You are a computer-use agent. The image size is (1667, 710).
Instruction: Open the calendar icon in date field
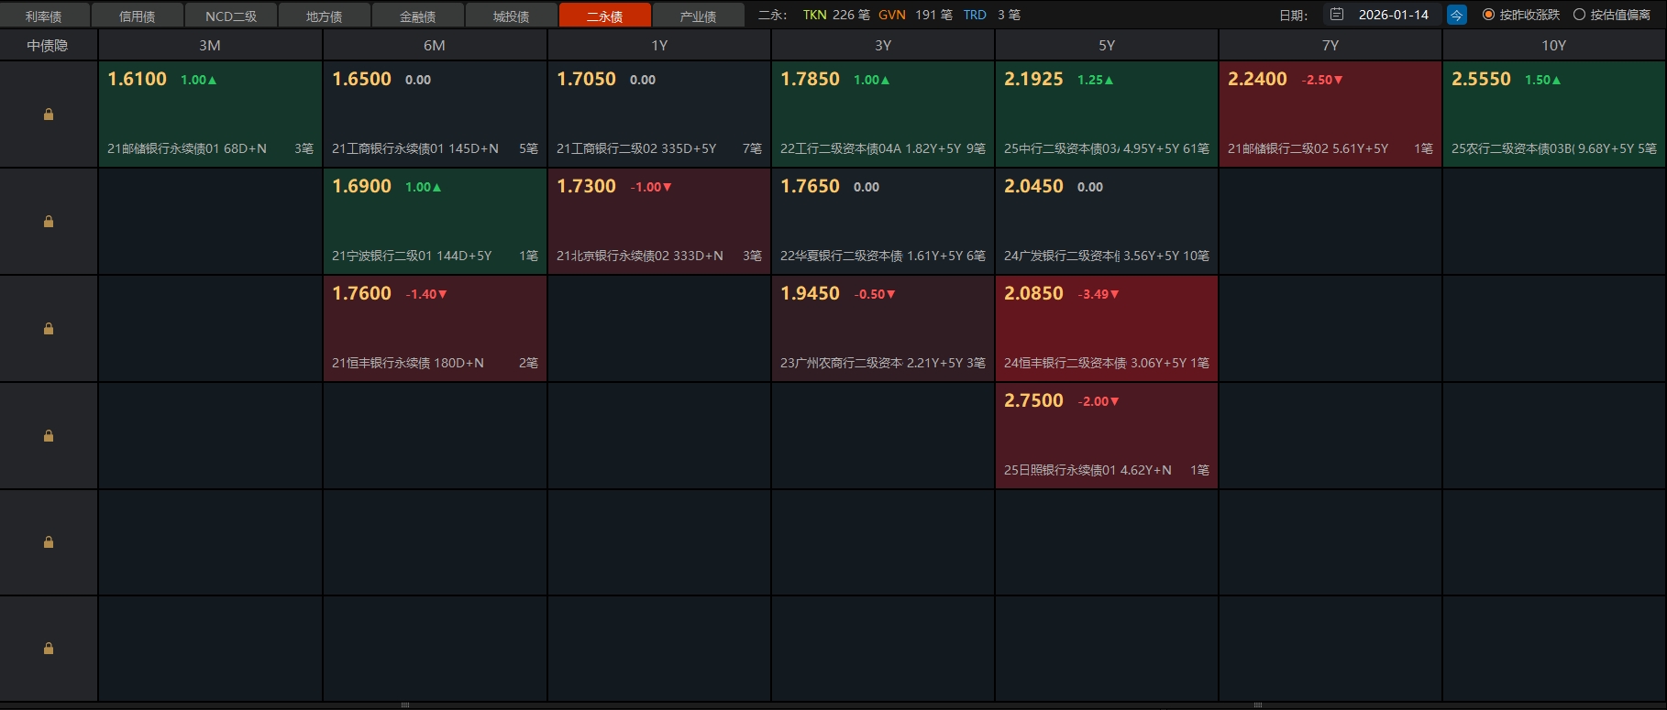(1337, 15)
